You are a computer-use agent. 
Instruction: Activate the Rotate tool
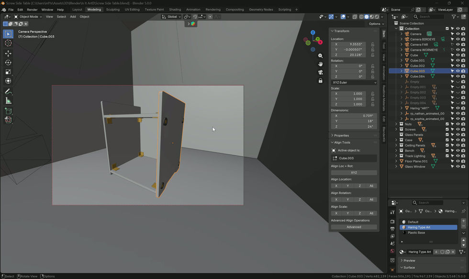click(8, 63)
